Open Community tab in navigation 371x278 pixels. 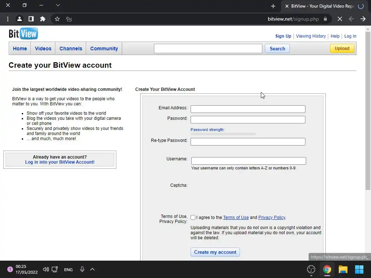104,49
